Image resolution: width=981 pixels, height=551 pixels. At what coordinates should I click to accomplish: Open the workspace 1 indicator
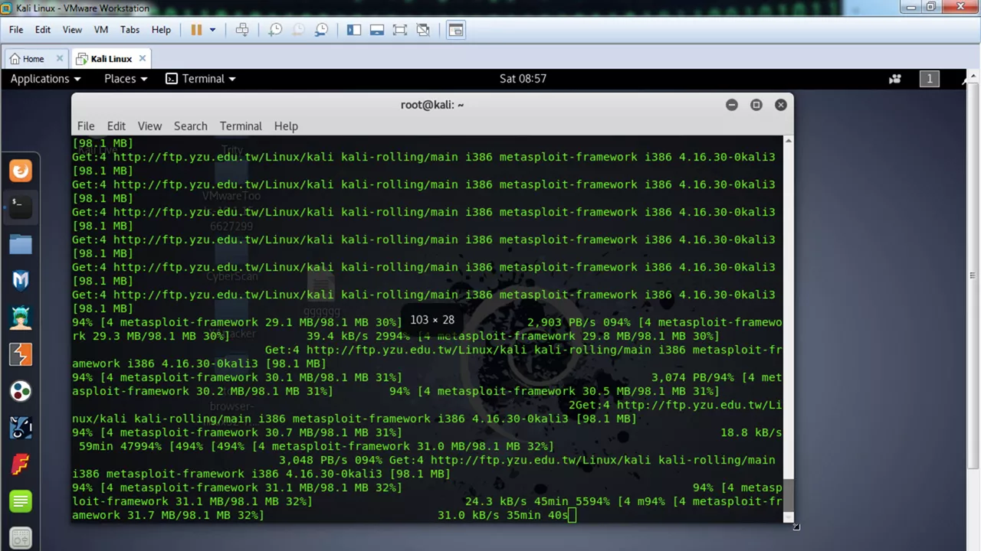(930, 78)
